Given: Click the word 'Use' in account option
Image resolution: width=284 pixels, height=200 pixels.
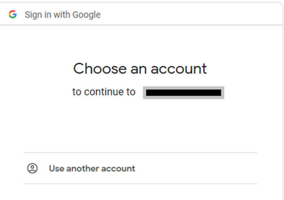Looking at the screenshot, I should click(57, 169).
